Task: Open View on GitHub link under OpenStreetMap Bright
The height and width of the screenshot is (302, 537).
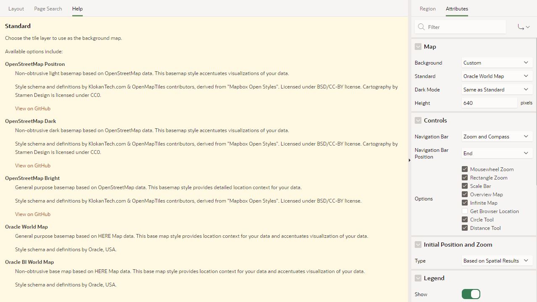Action: (33, 214)
